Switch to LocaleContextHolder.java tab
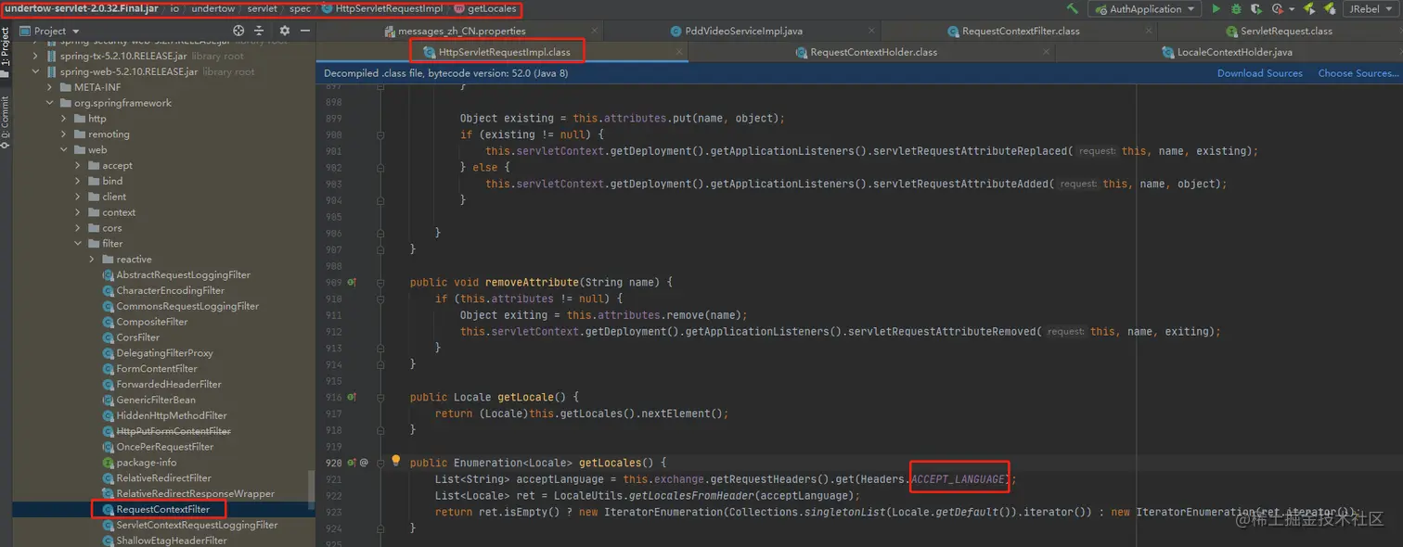Screen dimensions: 1403x547 pos(1228,52)
